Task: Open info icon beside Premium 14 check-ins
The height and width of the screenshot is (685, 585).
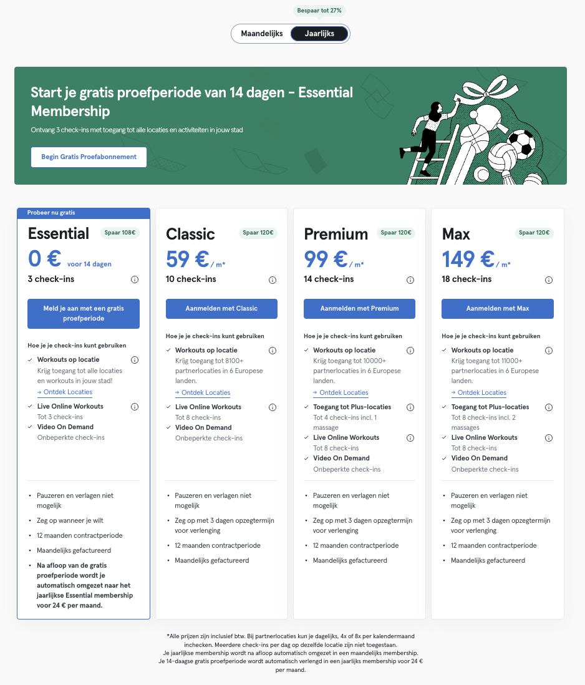Action: point(410,280)
